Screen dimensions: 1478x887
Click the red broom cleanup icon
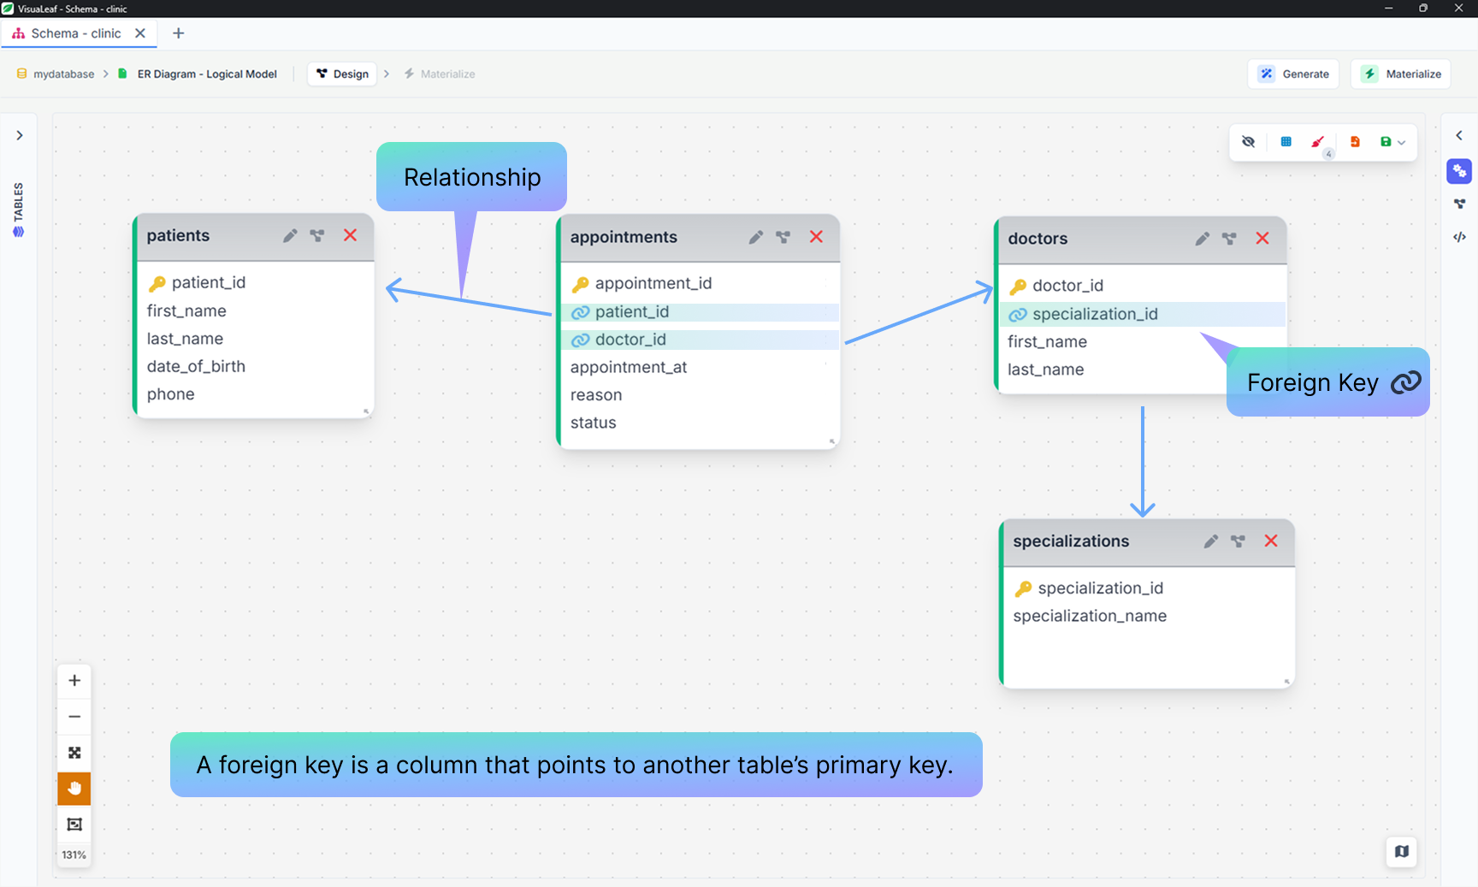[1318, 142]
